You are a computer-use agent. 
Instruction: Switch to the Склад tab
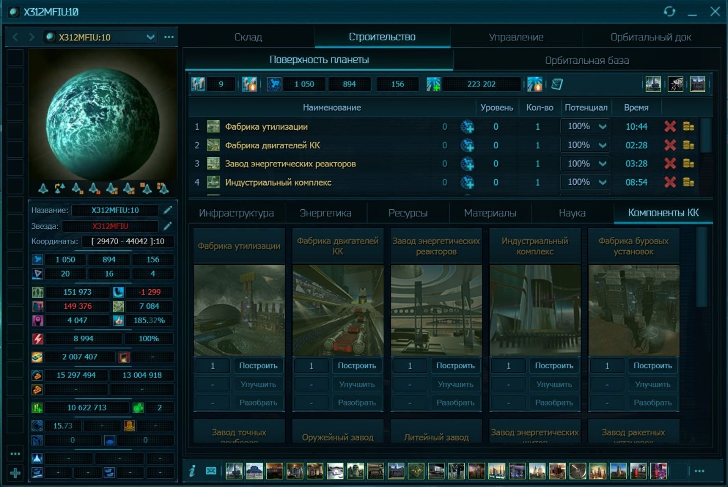coord(248,37)
